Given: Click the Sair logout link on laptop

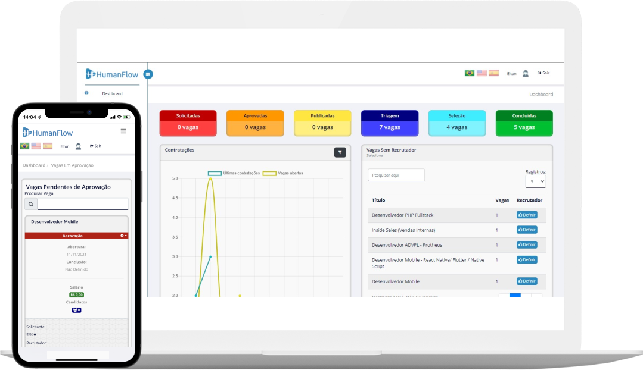Looking at the screenshot, I should 543,73.
